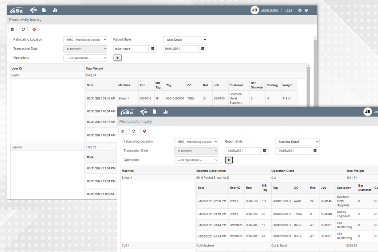The width and height of the screenshot is (378, 252).
Task: Click the 03/31/2021 09:46 AM row
Action: point(191,98)
